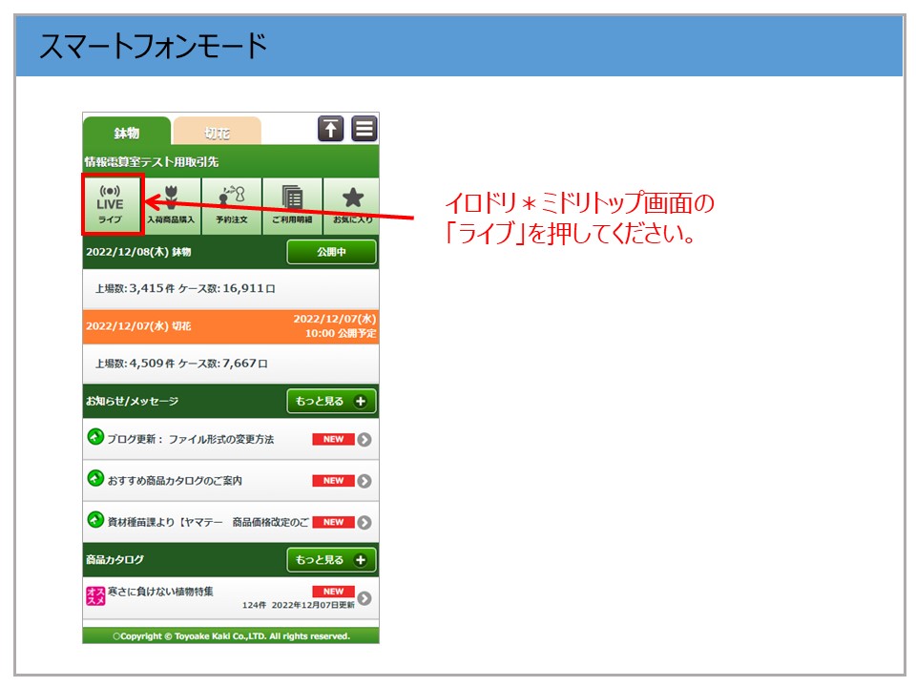The height and width of the screenshot is (687, 916).
Task: Tap the LIVE ライブ icon
Action: coord(110,205)
